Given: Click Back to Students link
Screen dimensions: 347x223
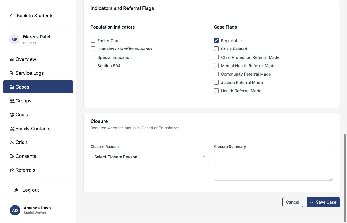Looking at the screenshot, I should pyautogui.click(x=32, y=16).
